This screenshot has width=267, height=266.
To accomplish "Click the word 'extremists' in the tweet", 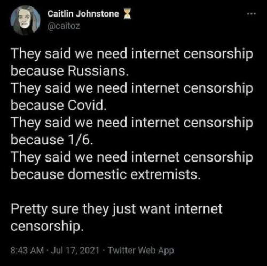I will (x=164, y=174).
